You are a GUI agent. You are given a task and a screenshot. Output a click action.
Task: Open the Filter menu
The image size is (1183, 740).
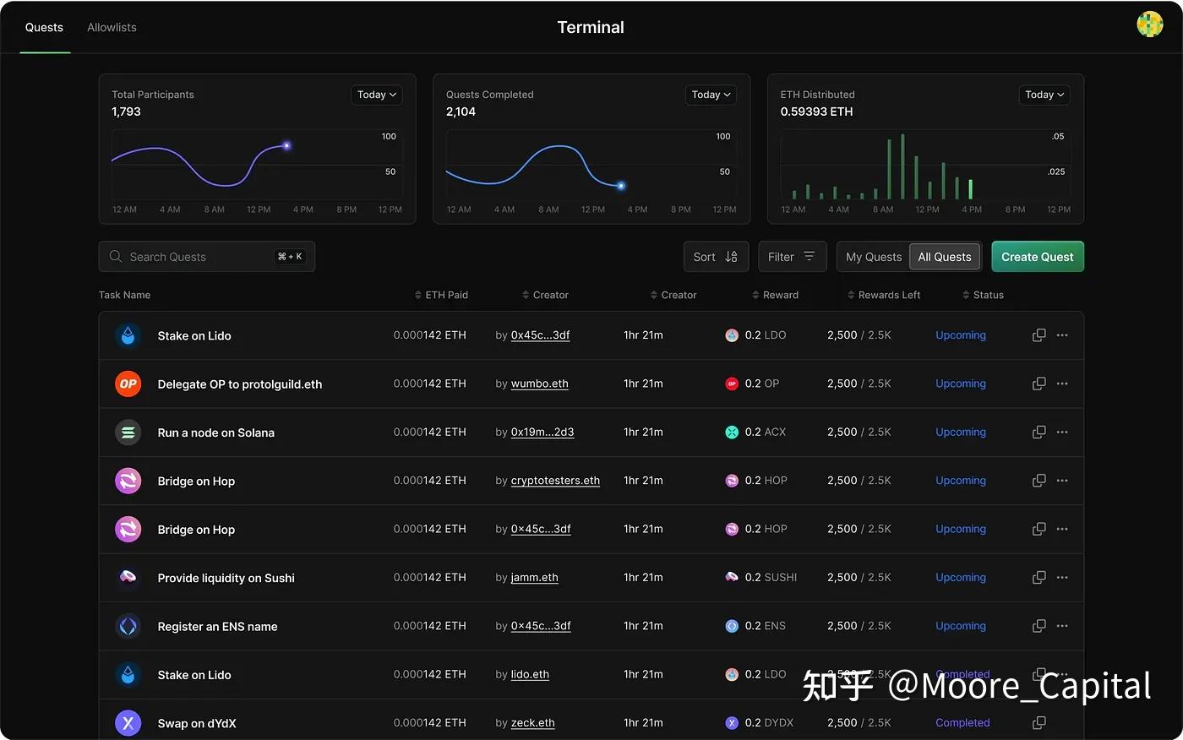click(x=792, y=257)
